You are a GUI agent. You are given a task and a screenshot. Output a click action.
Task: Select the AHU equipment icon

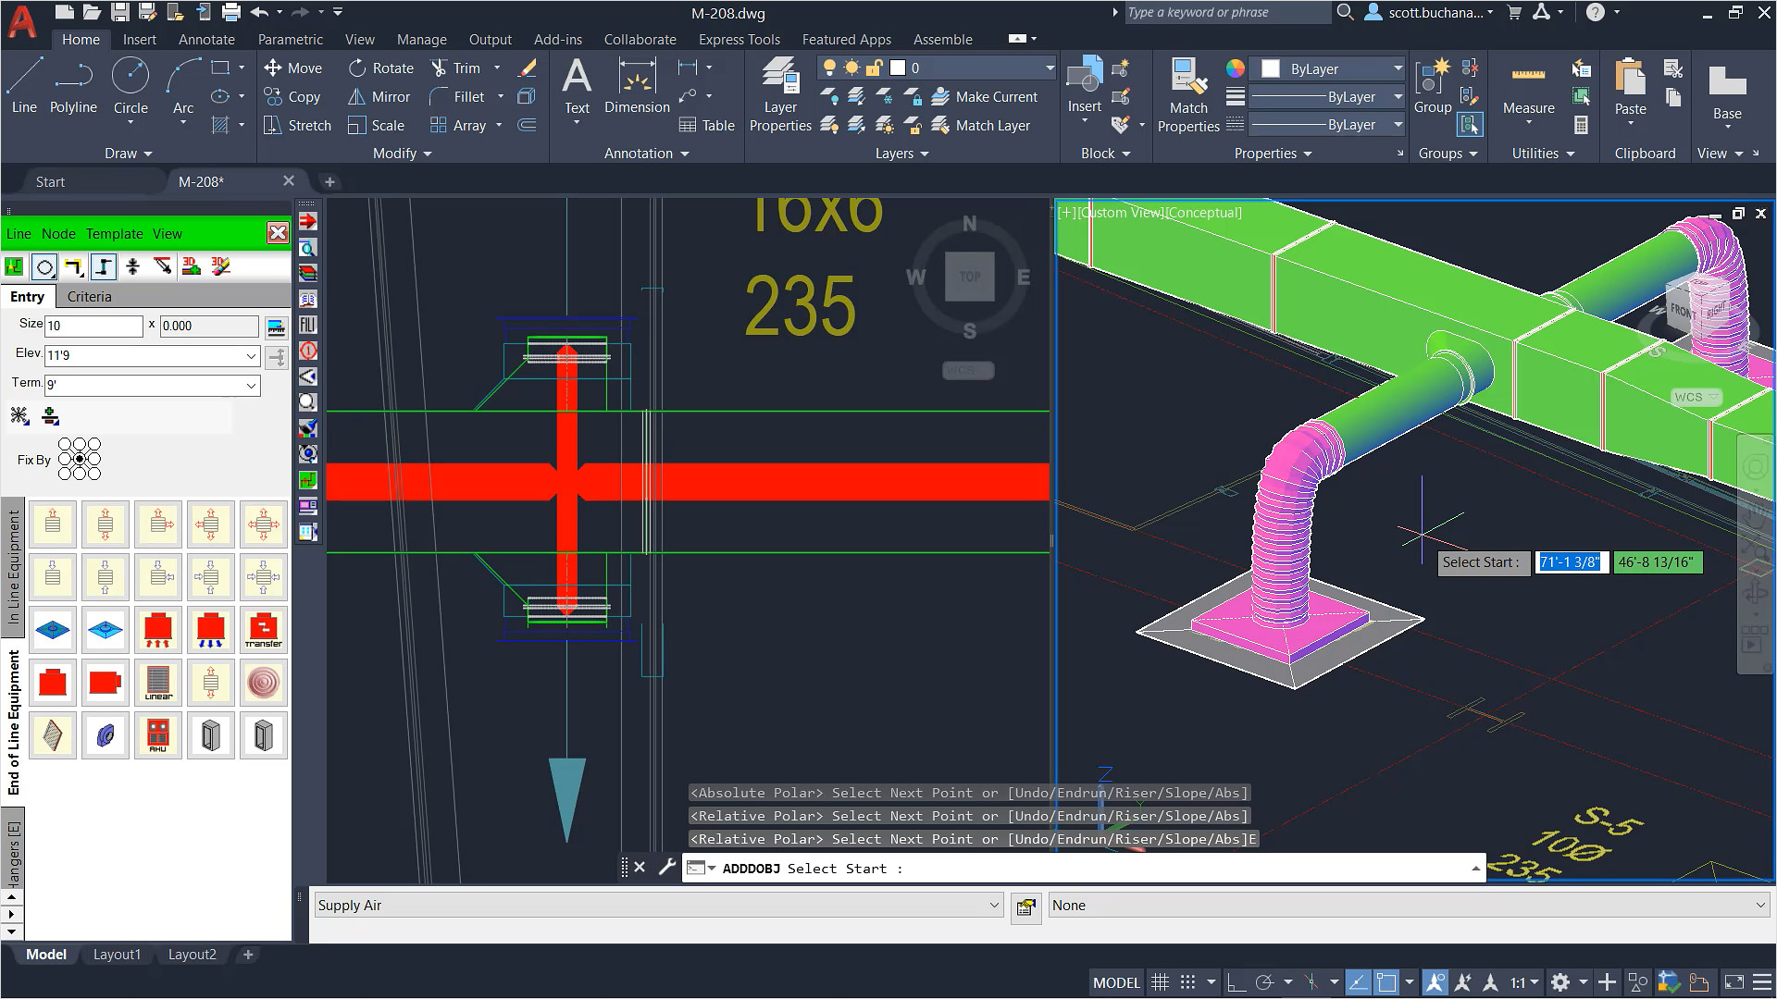[158, 735]
